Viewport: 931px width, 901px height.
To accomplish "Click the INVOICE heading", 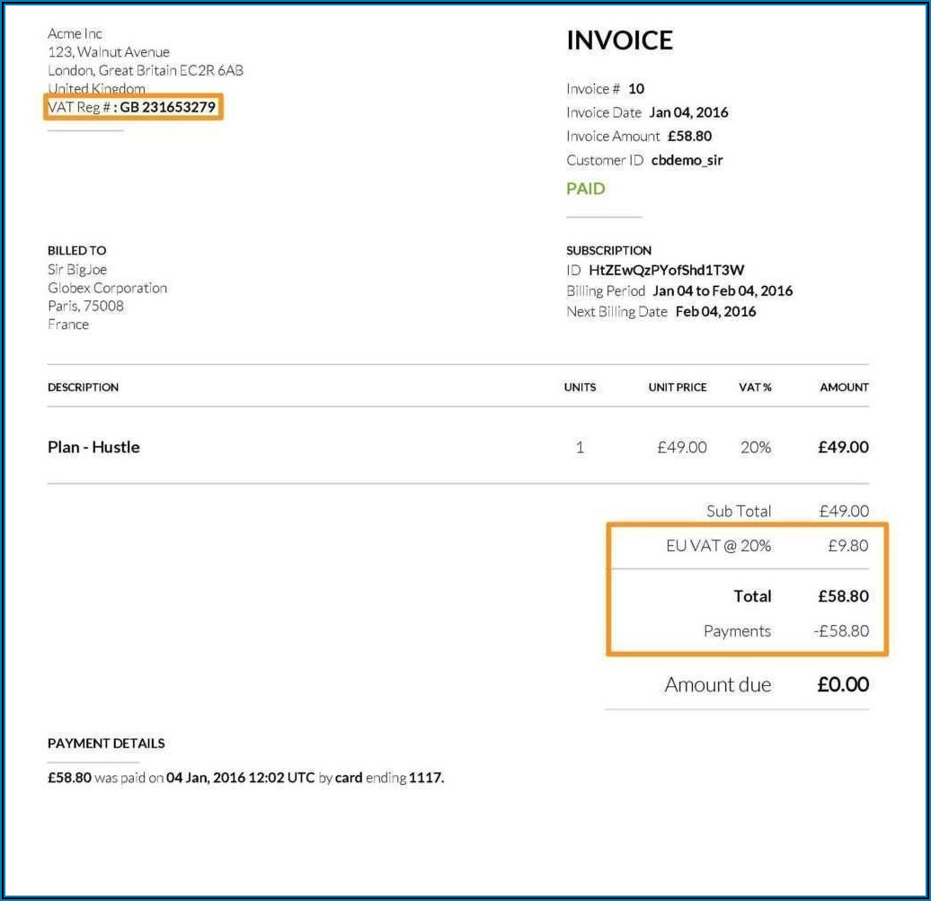I will click(x=619, y=40).
